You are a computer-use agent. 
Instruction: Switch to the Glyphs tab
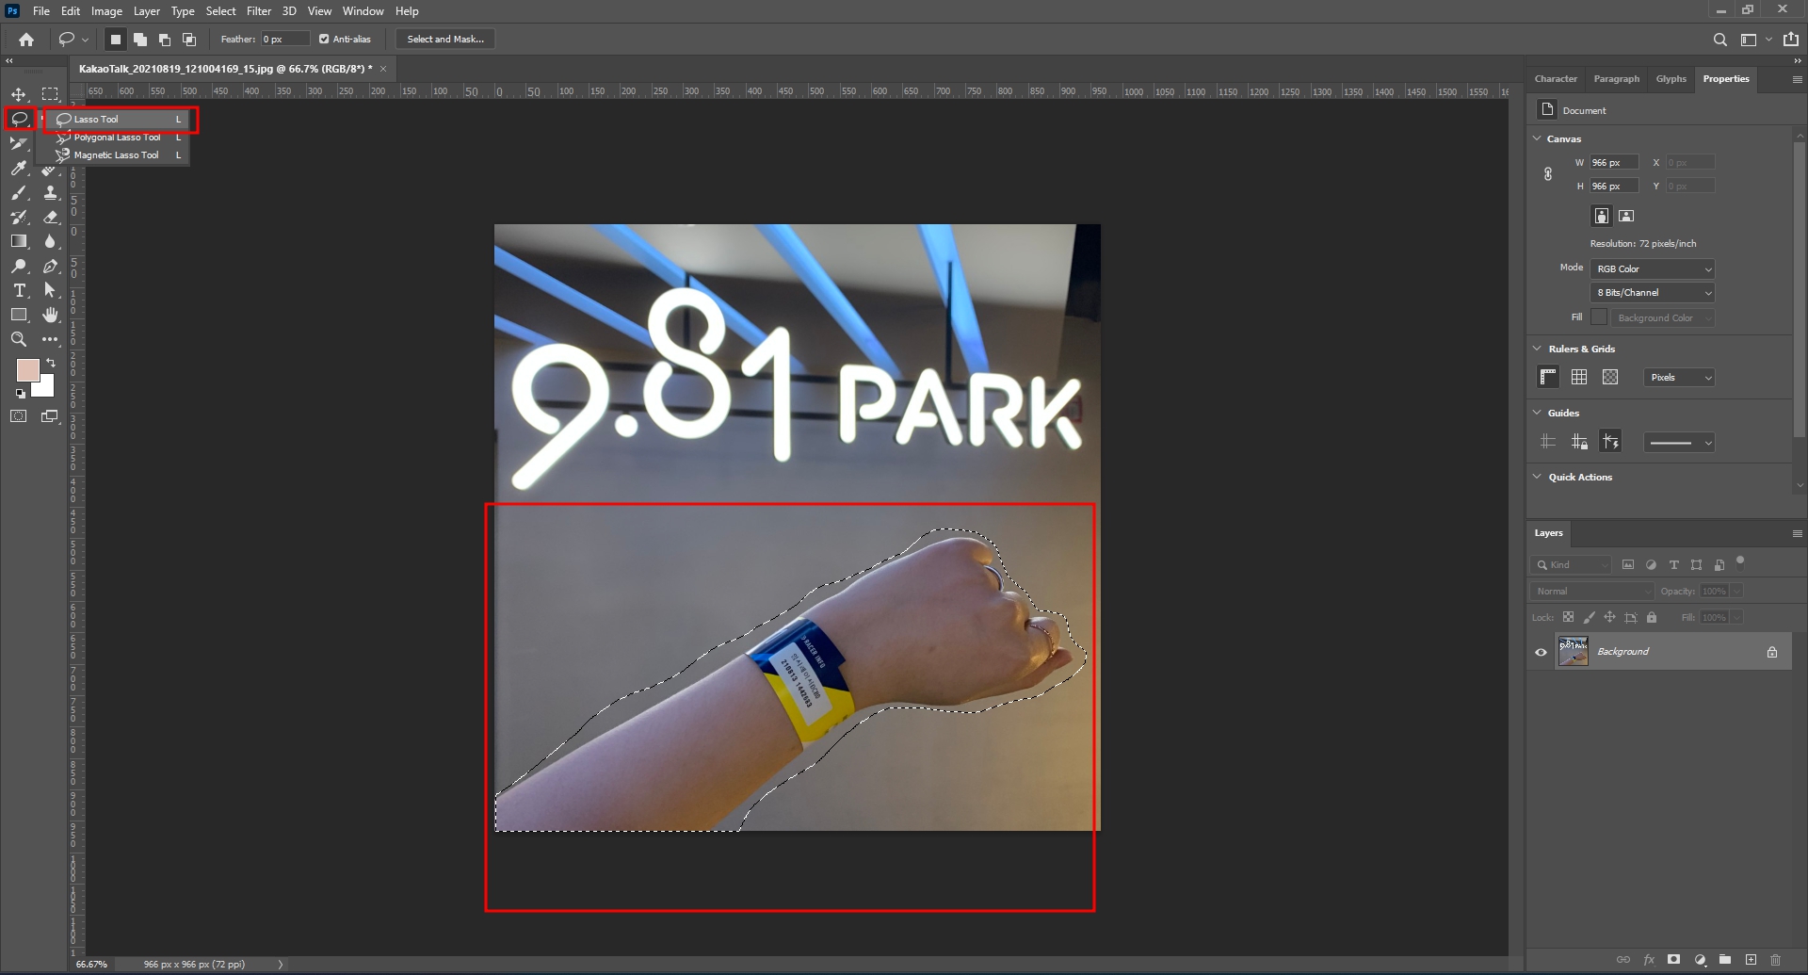1671,79
